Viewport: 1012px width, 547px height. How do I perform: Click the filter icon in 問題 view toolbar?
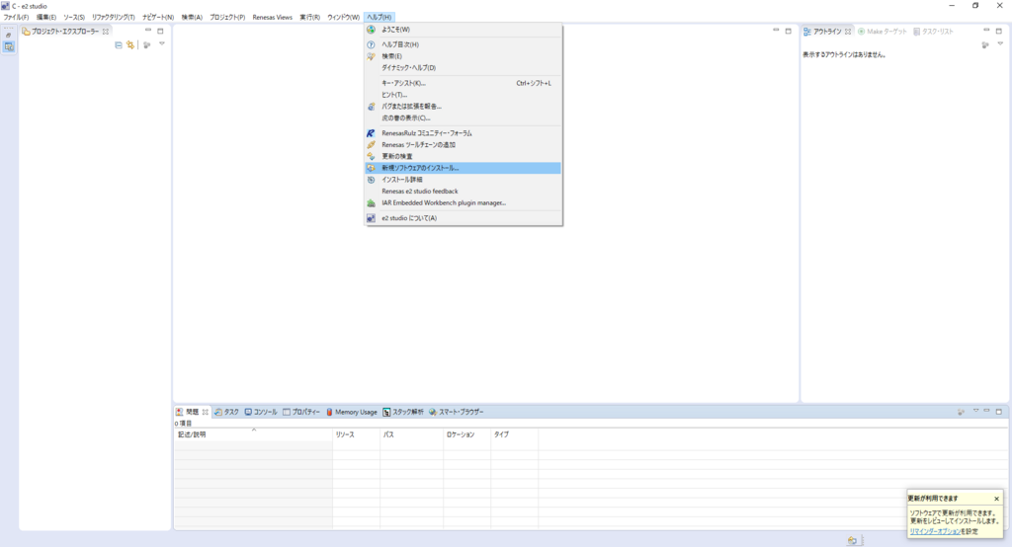961,412
